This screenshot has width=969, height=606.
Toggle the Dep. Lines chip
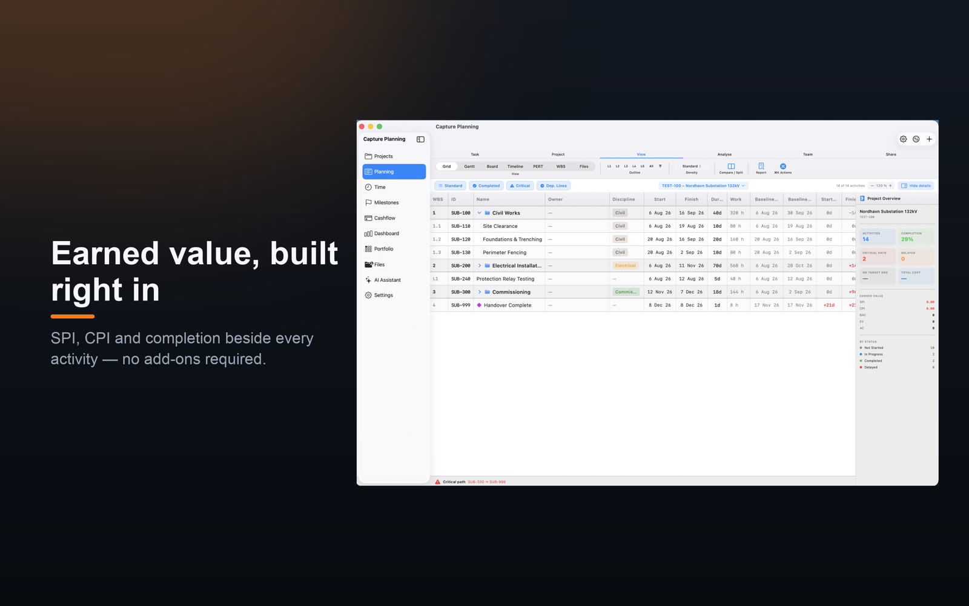[x=554, y=186]
